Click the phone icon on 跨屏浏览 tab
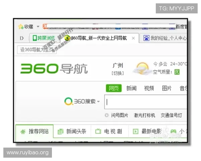The width and height of the screenshot is (201, 161). pyautogui.click(x=35, y=38)
